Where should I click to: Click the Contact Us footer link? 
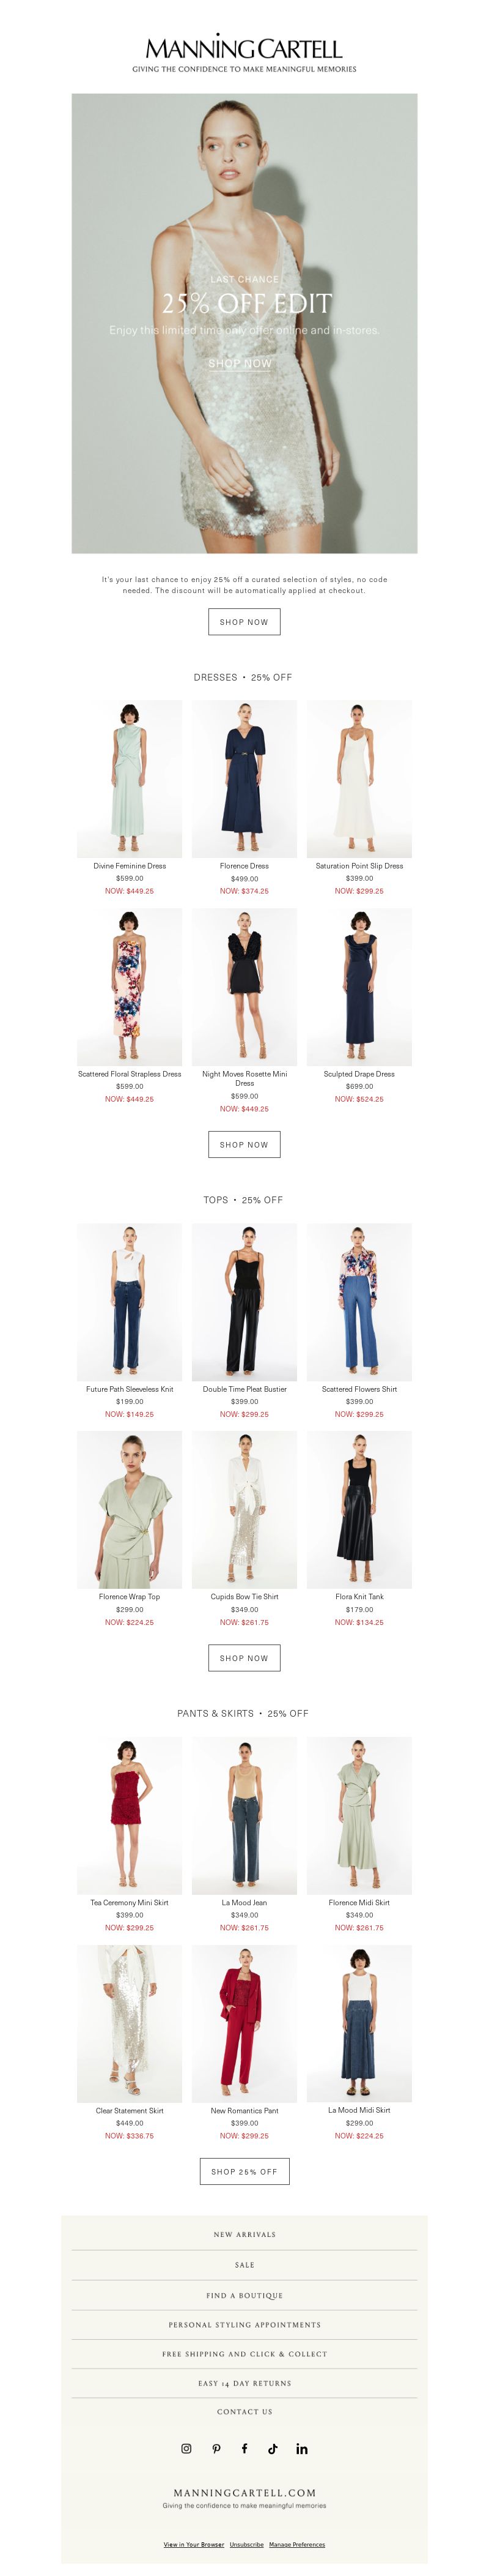pos(244,2411)
